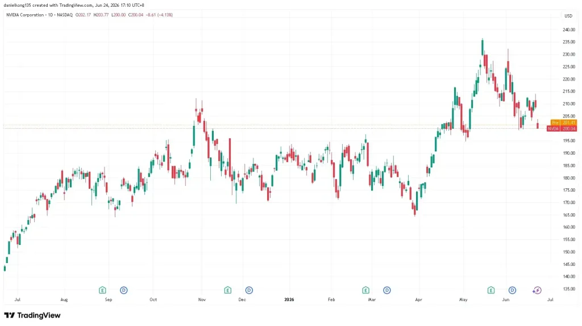Open the earnings E marker nearest Mar
582x326 pixels.
click(365, 290)
